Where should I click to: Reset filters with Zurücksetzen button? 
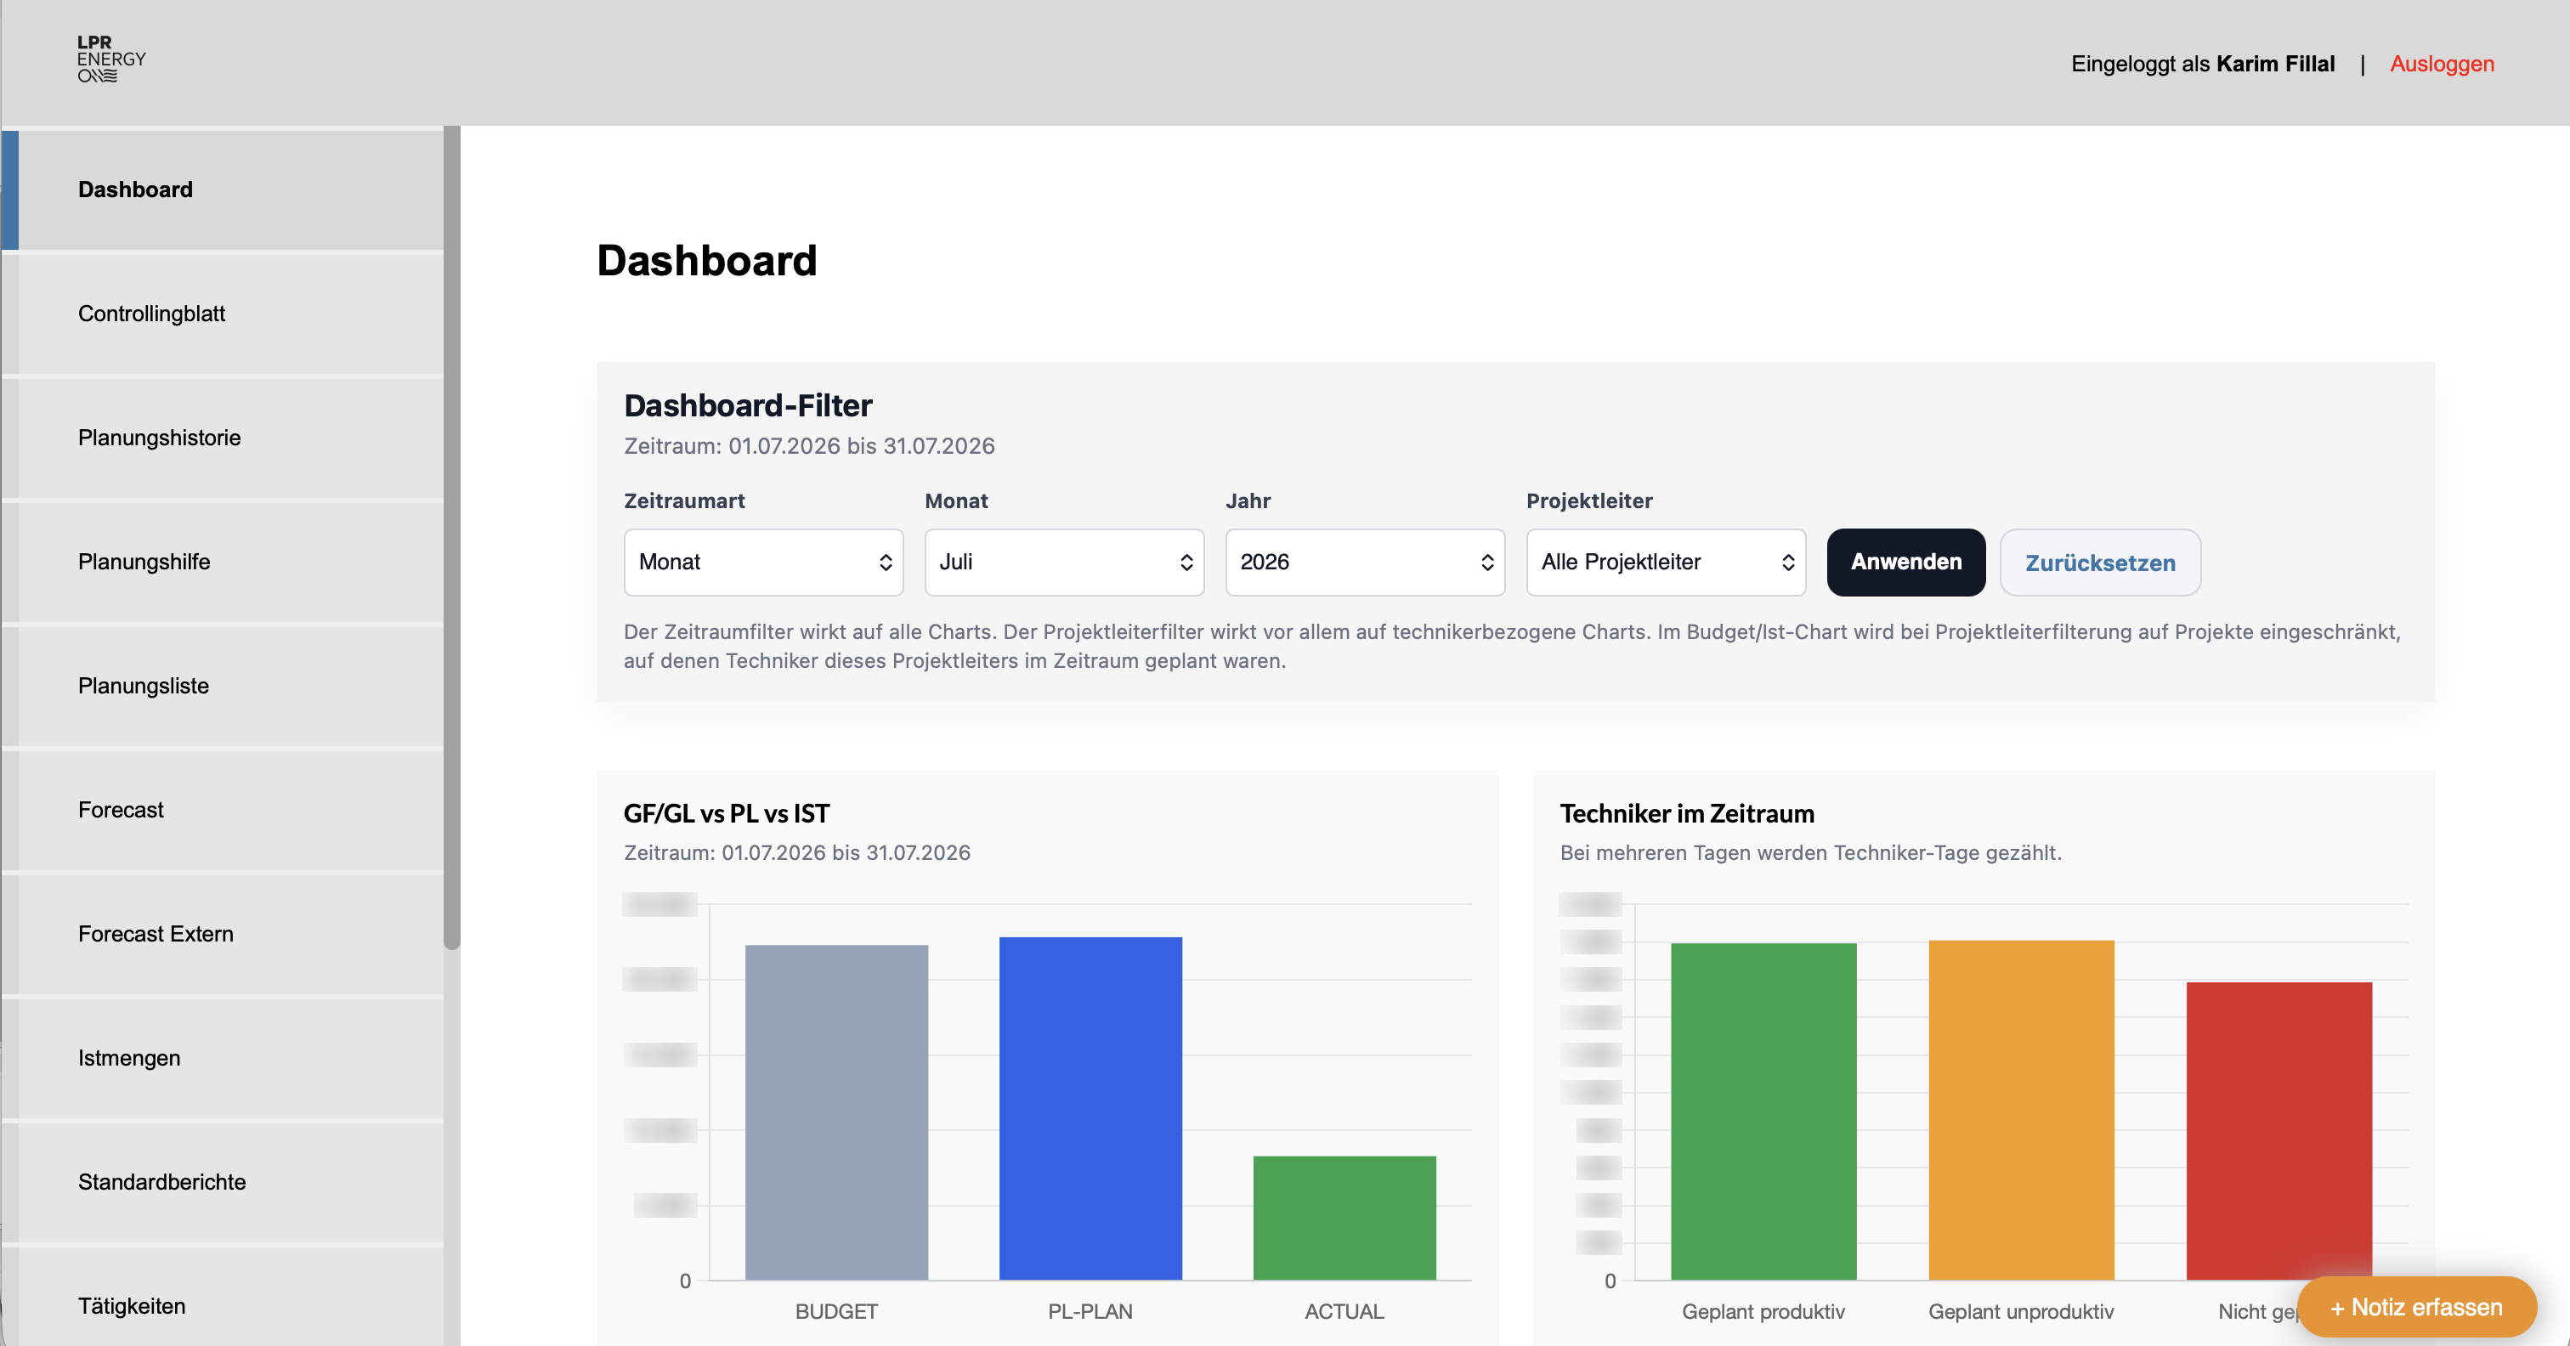coord(2100,562)
